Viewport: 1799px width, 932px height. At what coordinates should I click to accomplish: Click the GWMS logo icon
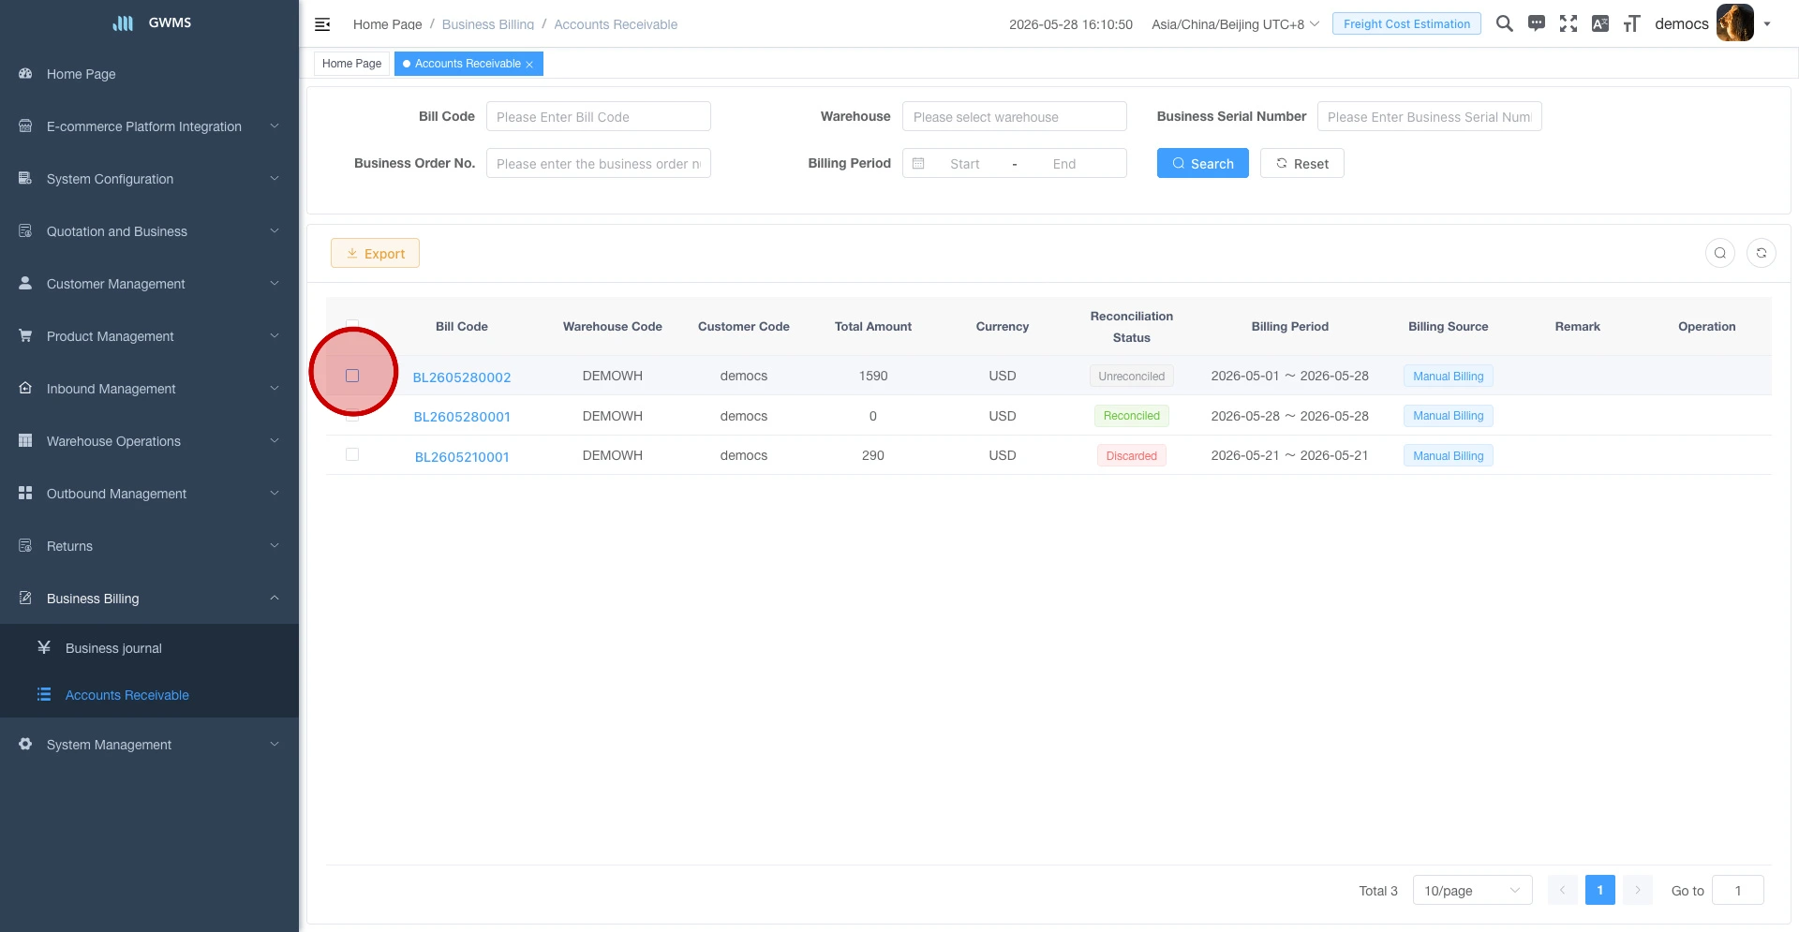coord(123,22)
